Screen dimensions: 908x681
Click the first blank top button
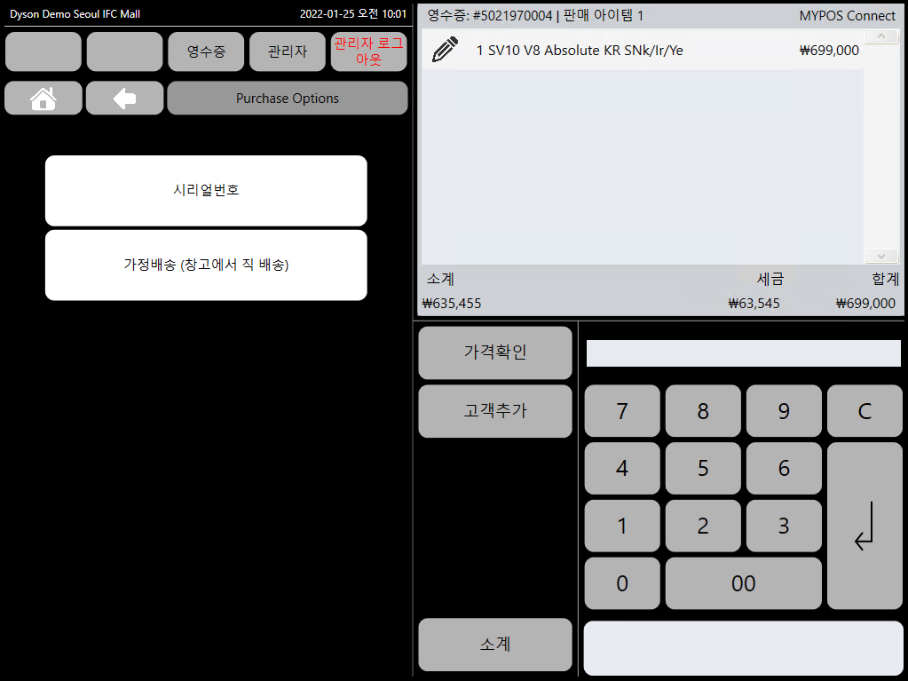coord(43,51)
